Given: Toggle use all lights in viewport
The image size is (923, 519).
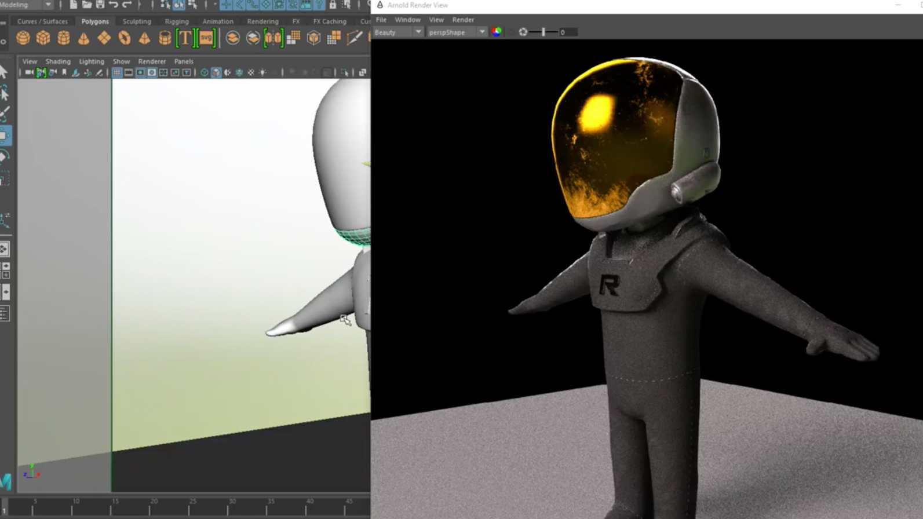Looking at the screenshot, I should (x=262, y=72).
